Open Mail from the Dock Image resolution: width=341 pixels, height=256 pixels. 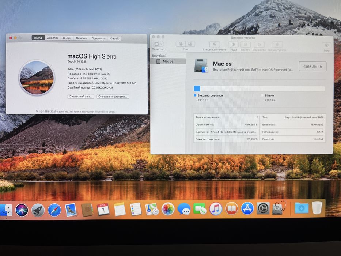click(x=71, y=210)
